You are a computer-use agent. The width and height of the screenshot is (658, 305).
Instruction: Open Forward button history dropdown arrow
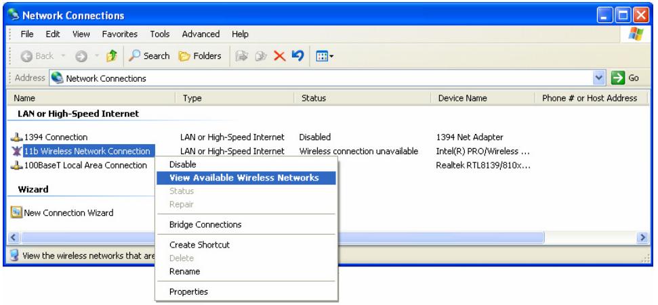point(96,55)
